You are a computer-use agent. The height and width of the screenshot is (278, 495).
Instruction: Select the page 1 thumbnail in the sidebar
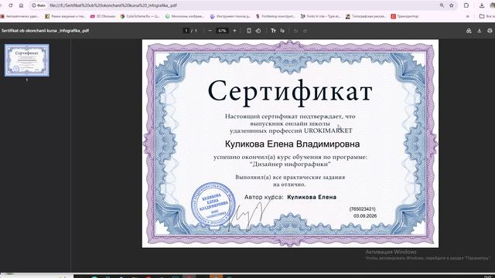click(x=27, y=60)
